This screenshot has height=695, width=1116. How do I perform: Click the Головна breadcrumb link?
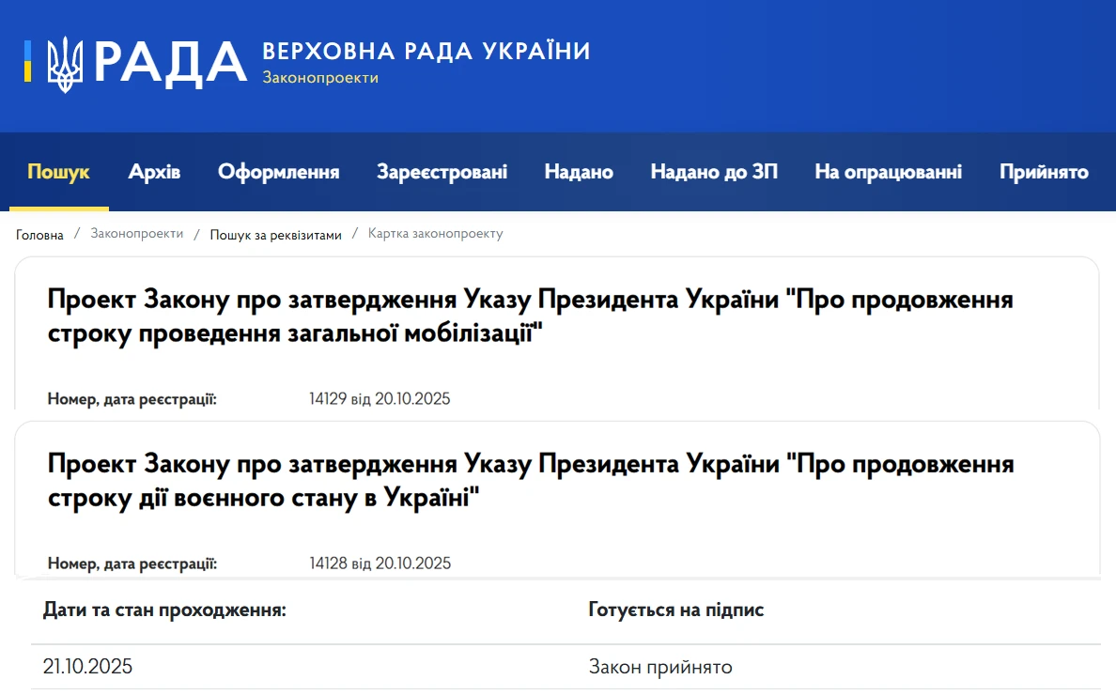tap(39, 235)
